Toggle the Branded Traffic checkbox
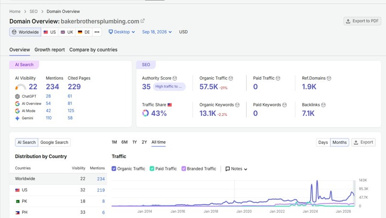This screenshot has width=386, height=218. pos(184,169)
